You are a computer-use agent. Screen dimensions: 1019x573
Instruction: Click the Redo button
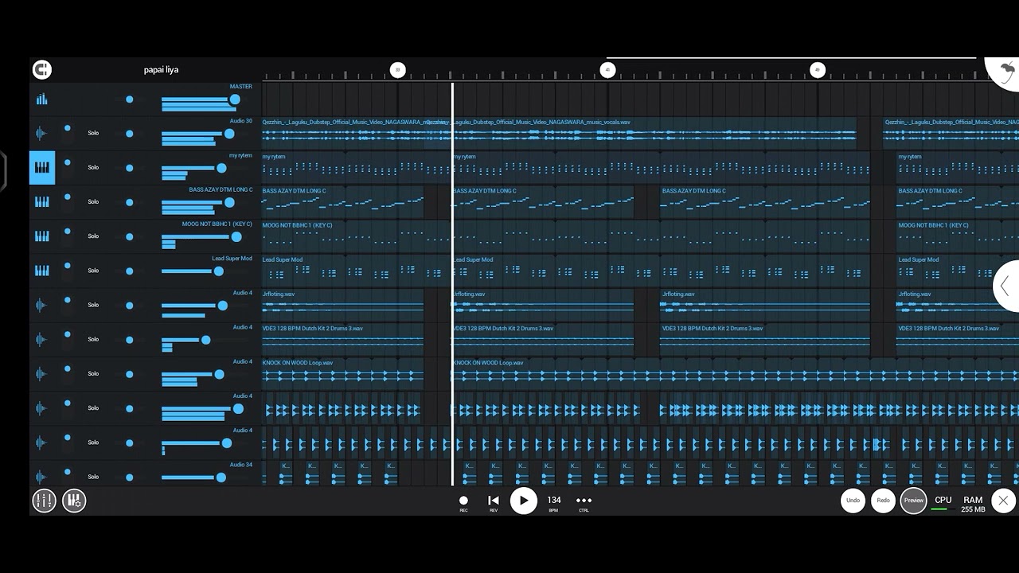click(x=883, y=501)
